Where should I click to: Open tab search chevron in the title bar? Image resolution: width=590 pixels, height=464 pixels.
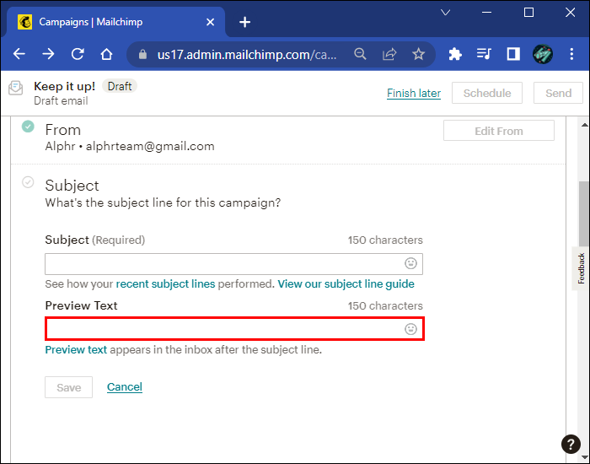pyautogui.click(x=446, y=13)
